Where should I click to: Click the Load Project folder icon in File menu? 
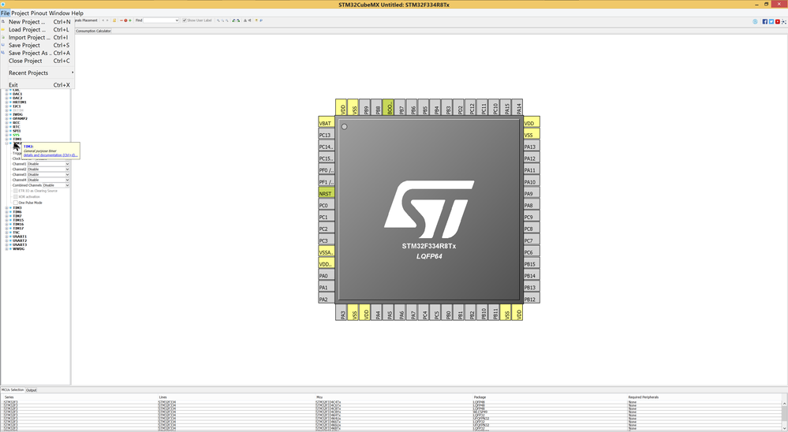coord(3,30)
